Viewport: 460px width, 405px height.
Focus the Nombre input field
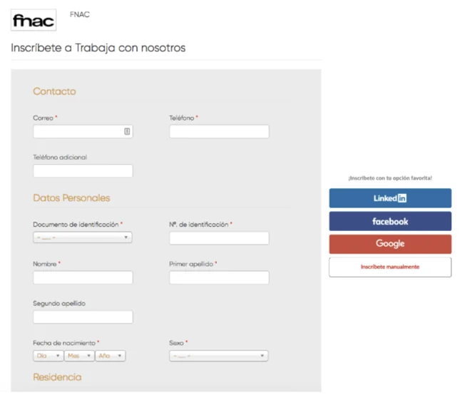pos(83,277)
